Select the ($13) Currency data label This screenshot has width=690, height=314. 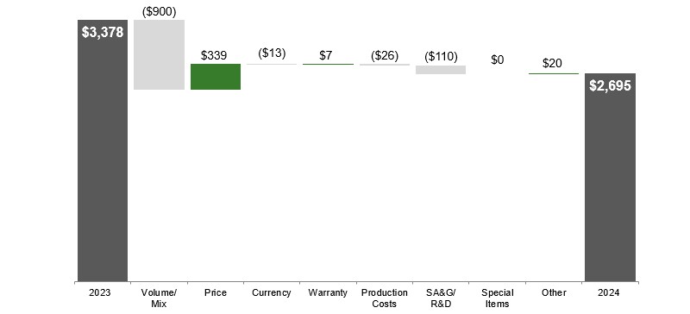[x=272, y=53]
